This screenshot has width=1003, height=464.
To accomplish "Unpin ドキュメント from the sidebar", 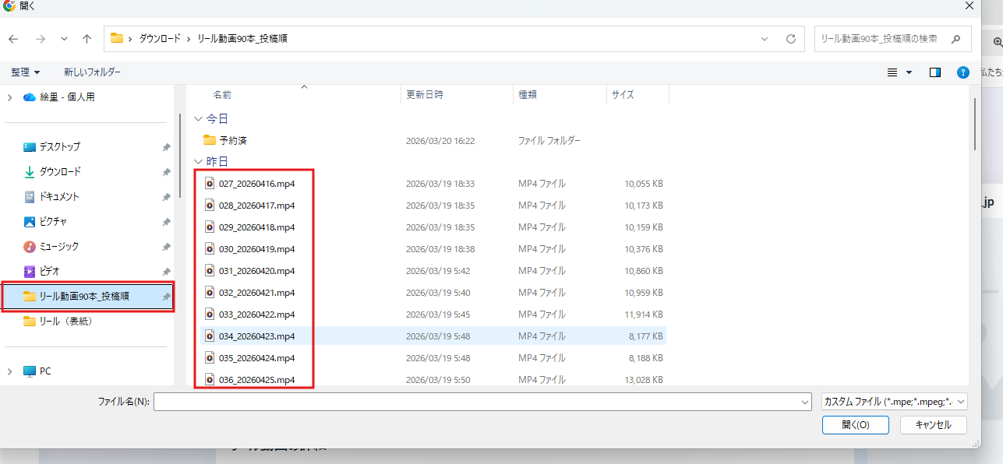I will click(x=165, y=196).
